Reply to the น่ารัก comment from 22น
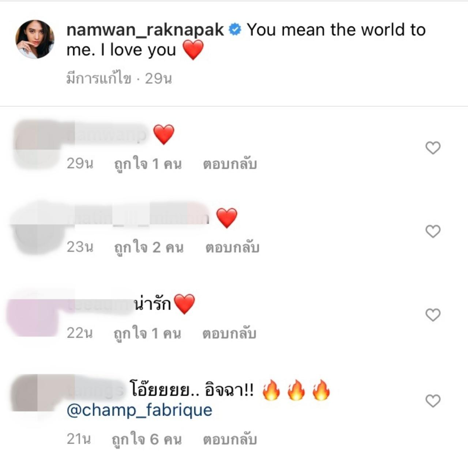This screenshot has height=470, width=468. 229,333
